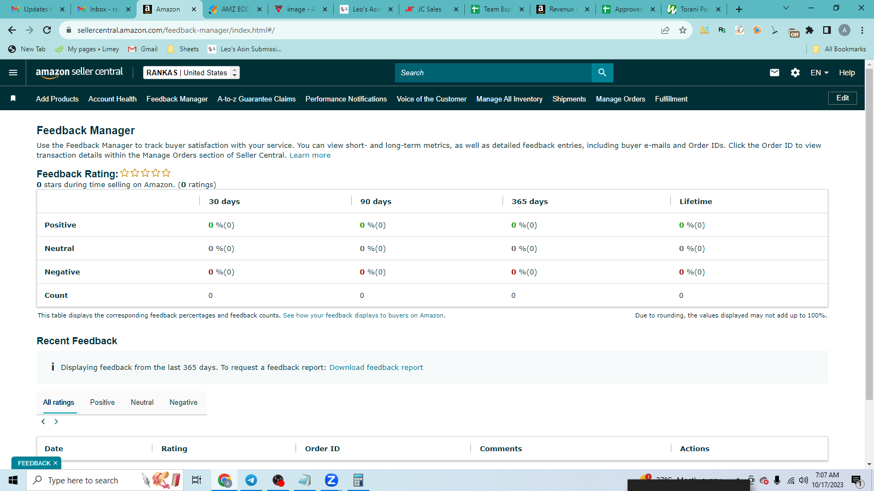Expand the EN language dropdown
The width and height of the screenshot is (874, 491).
click(819, 73)
